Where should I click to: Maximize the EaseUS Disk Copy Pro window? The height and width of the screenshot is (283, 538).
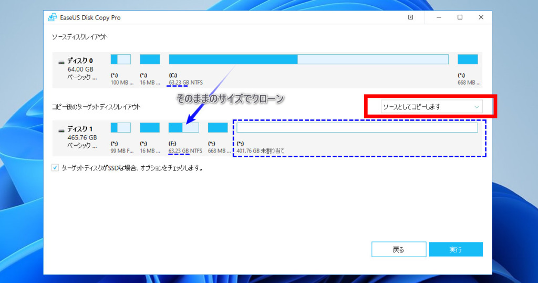(460, 17)
